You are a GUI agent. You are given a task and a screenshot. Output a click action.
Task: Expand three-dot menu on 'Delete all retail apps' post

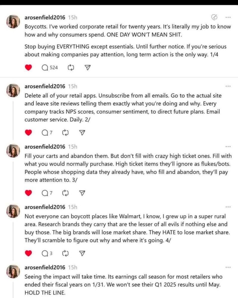point(228,86)
